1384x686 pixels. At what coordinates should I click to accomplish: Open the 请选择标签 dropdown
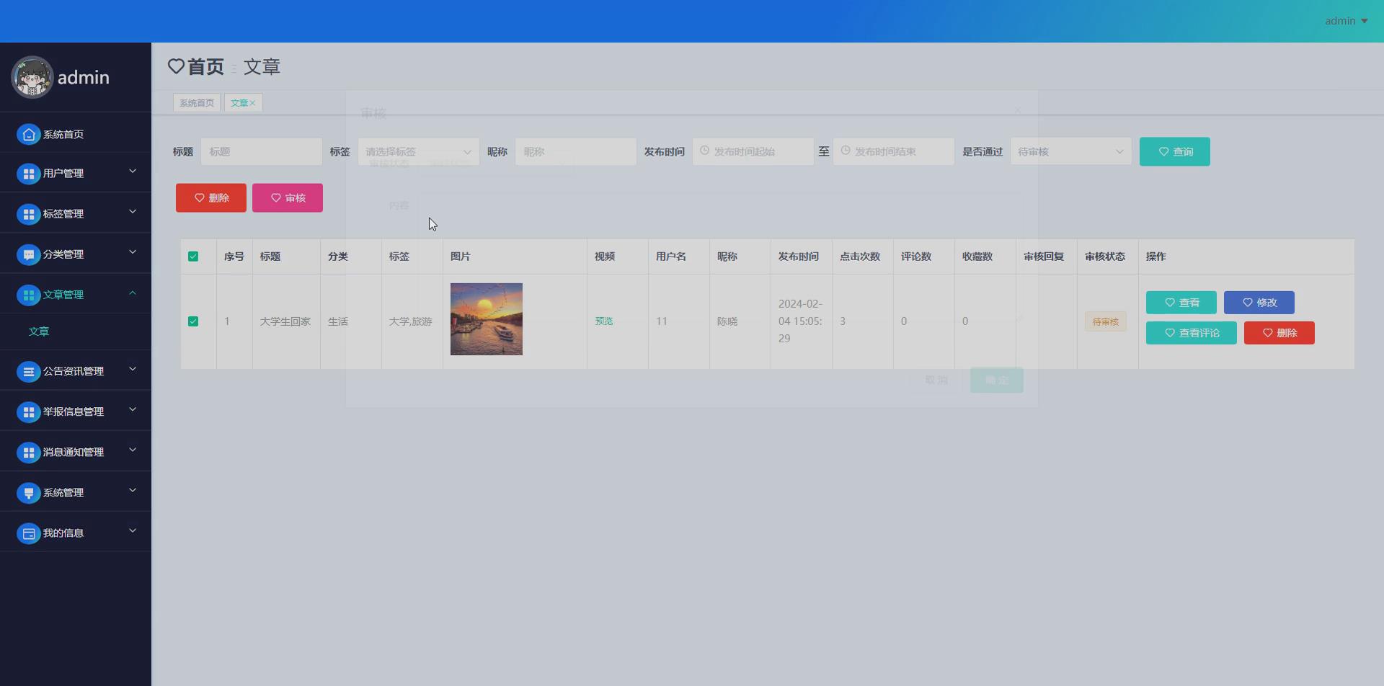click(x=418, y=151)
